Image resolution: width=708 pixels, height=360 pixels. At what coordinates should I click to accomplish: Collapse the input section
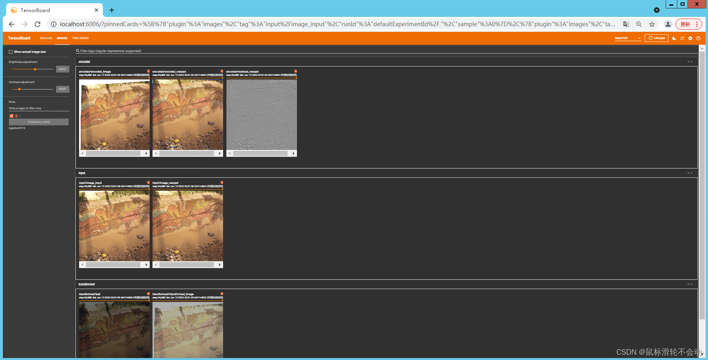(x=691, y=173)
